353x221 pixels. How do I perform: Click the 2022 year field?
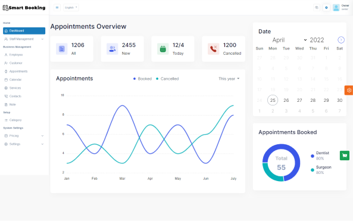[317, 40]
